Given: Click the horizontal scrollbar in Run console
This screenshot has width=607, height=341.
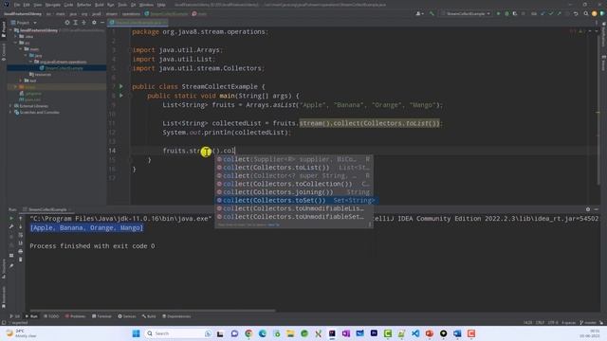Looking at the screenshot, I should 153,310.
